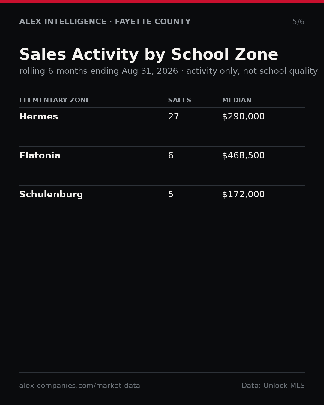
Task: Click the Flatonia median $468,500
Action: 243,156
